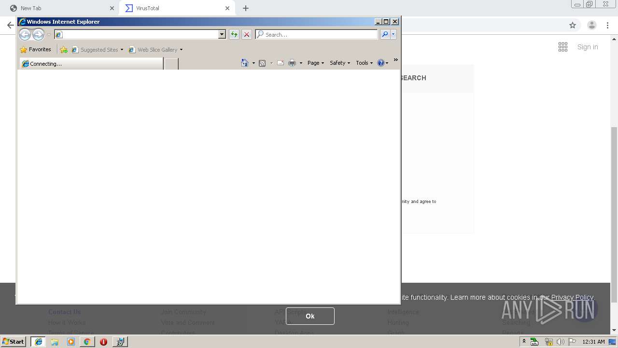The image size is (618, 348).
Task: Close the New Tab Chrome tab
Action: pyautogui.click(x=112, y=8)
